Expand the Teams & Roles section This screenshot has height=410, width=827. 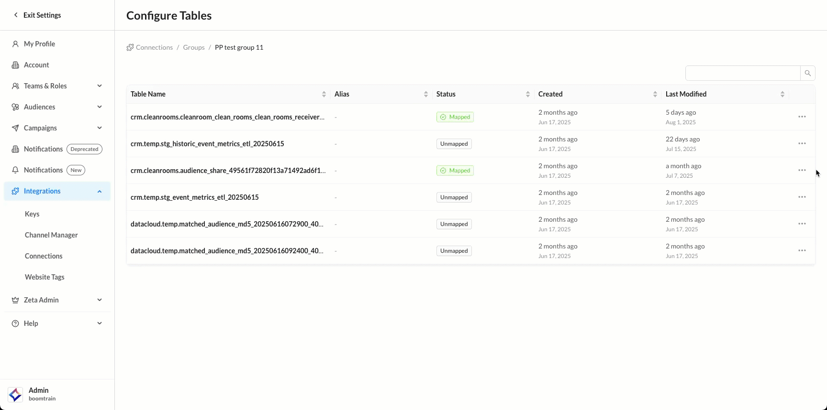pyautogui.click(x=99, y=86)
